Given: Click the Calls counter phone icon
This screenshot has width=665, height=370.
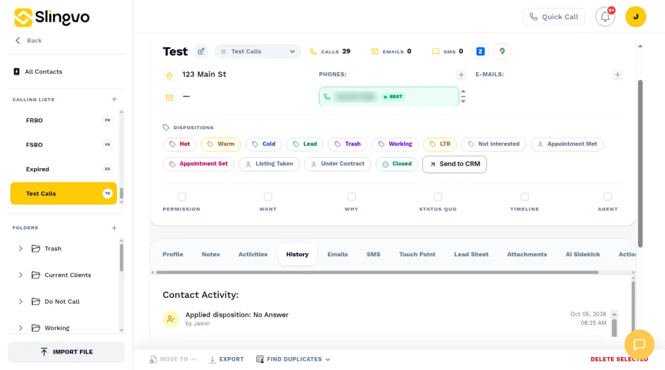Looking at the screenshot, I should pos(313,51).
